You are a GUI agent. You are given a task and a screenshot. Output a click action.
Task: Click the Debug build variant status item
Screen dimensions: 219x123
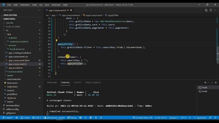(x=72, y=118)
